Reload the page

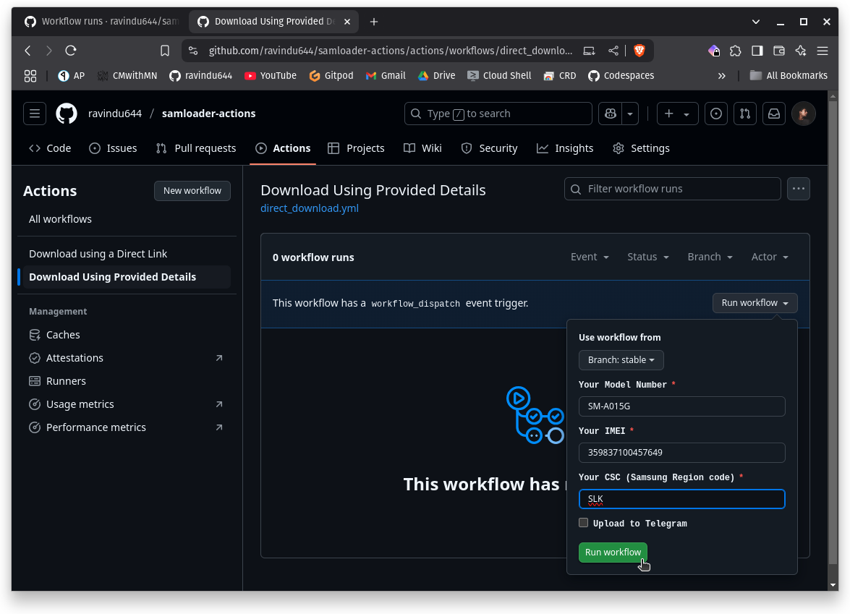[x=71, y=51]
